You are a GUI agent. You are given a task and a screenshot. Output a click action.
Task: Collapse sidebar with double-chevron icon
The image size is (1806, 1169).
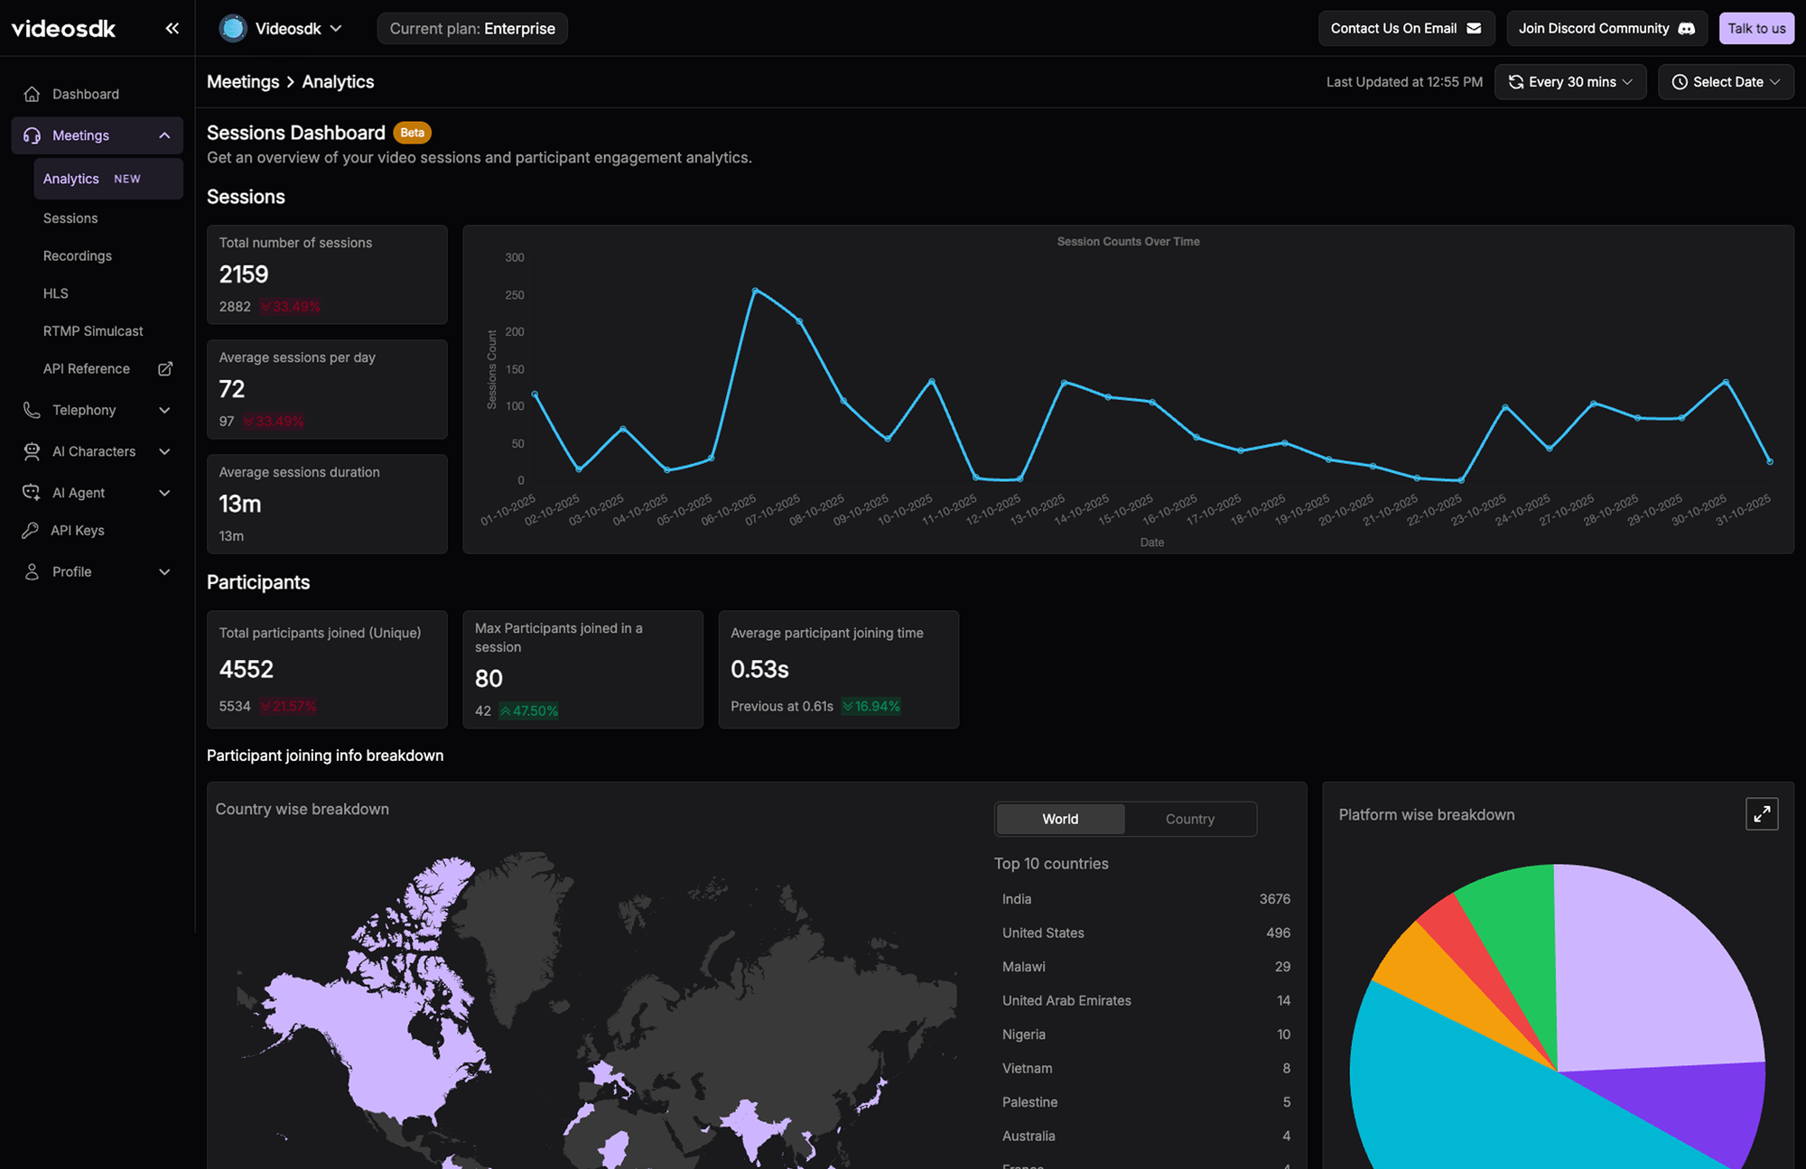pyautogui.click(x=172, y=29)
